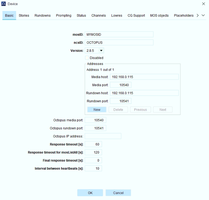Focus the Rundown port field

click(x=121, y=101)
